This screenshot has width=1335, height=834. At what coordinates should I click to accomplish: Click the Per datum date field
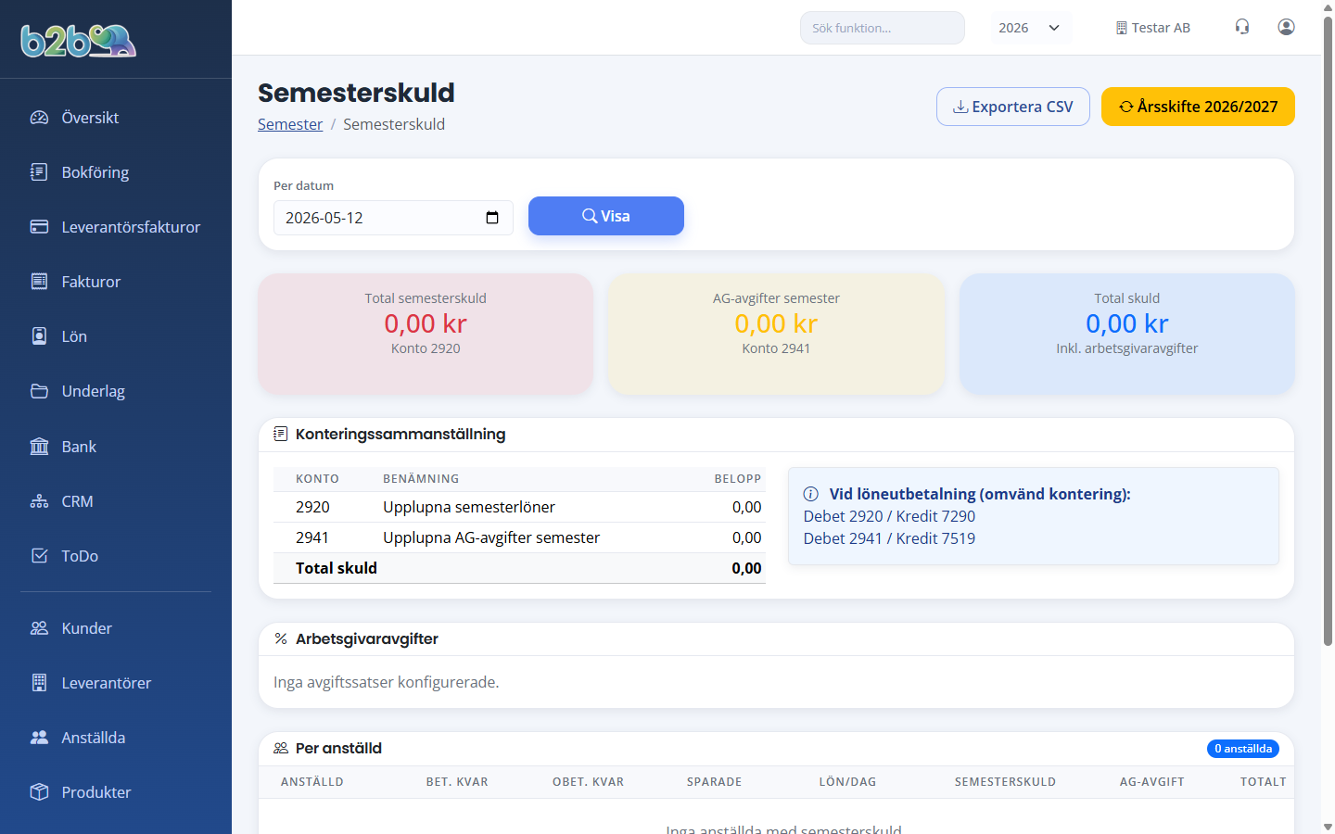click(393, 218)
